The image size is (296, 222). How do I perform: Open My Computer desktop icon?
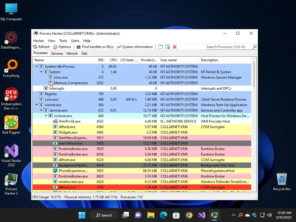pos(11,12)
